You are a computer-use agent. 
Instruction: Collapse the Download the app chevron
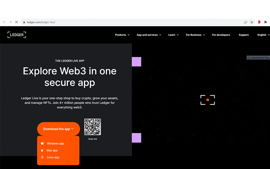pyautogui.click(x=73, y=129)
